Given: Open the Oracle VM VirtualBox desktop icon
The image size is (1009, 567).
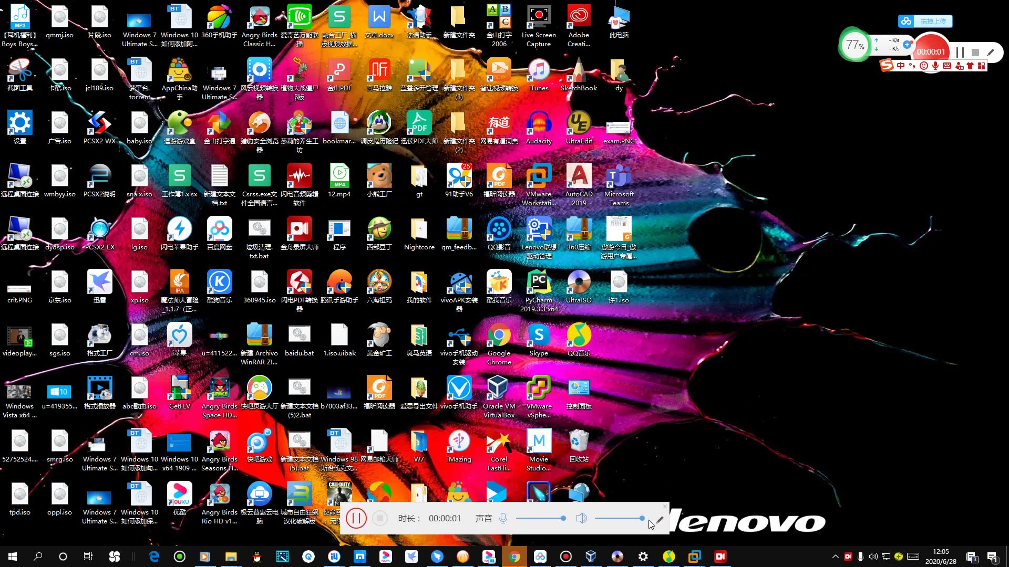Looking at the screenshot, I should 499,397.
